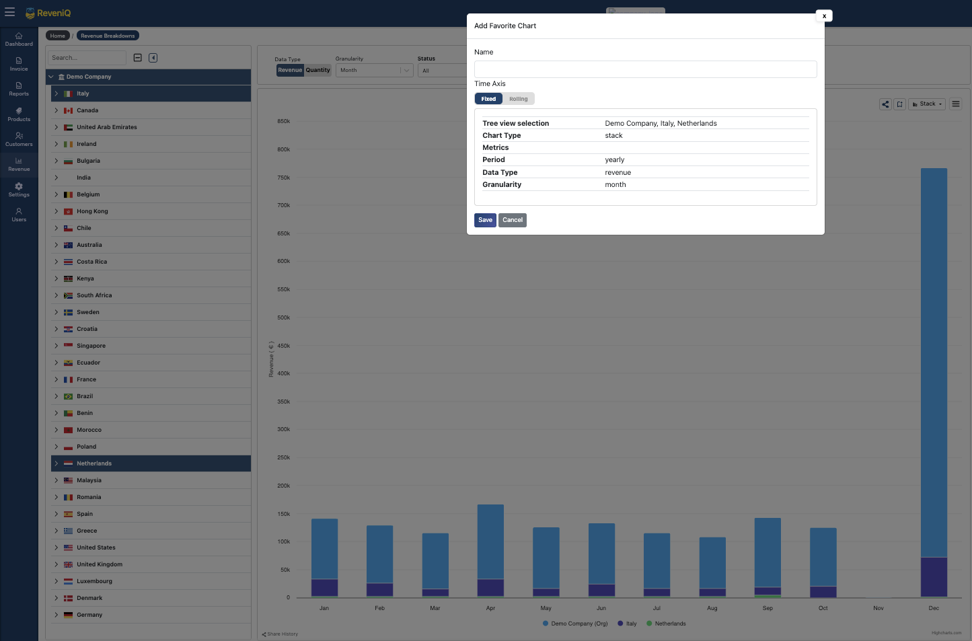
Task: Click the Demo Company building icon
Action: pos(61,77)
